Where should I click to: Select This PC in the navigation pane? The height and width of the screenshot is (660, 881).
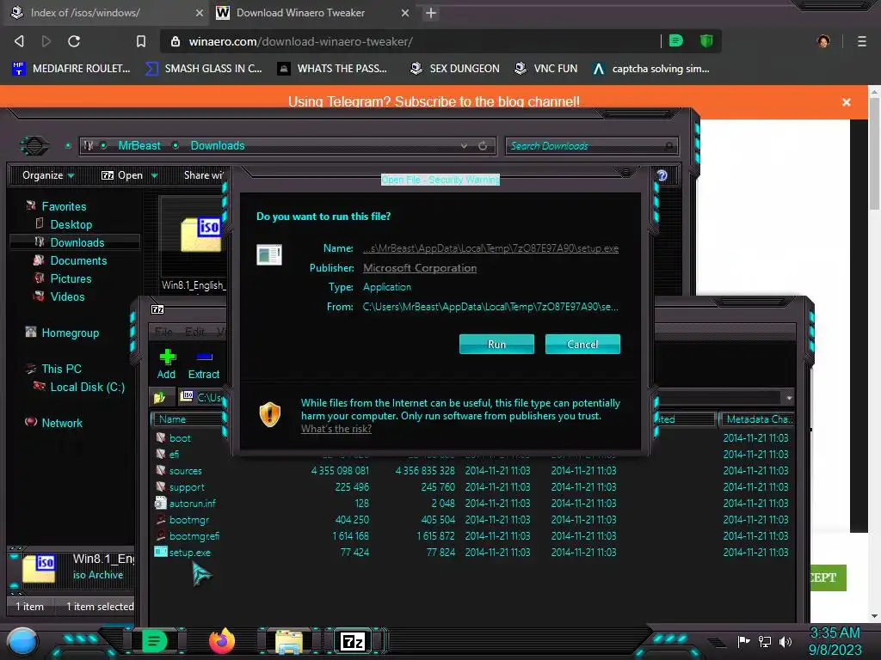pyautogui.click(x=61, y=369)
